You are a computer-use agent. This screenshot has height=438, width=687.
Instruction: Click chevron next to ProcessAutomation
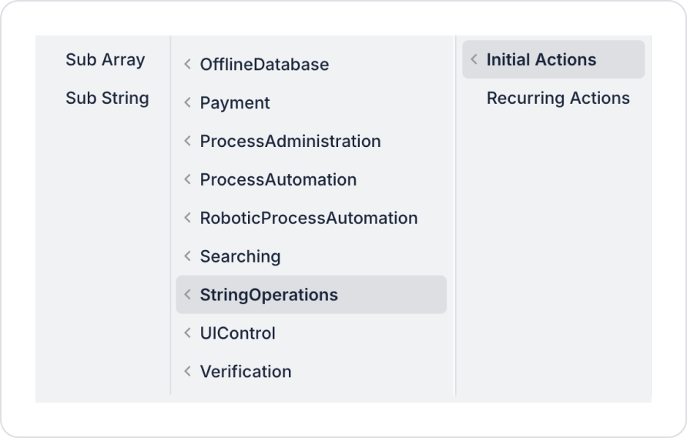tap(187, 179)
